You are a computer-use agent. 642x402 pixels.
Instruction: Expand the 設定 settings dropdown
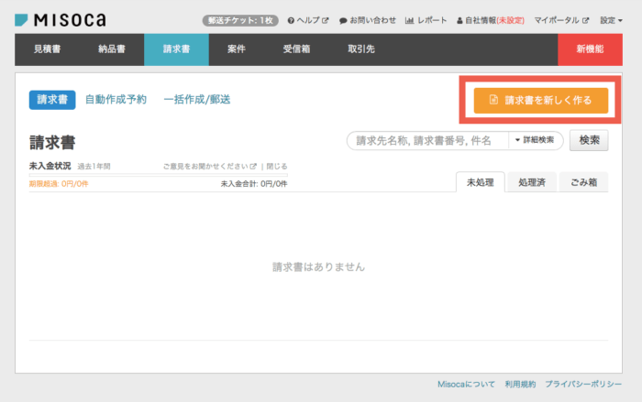tap(611, 20)
